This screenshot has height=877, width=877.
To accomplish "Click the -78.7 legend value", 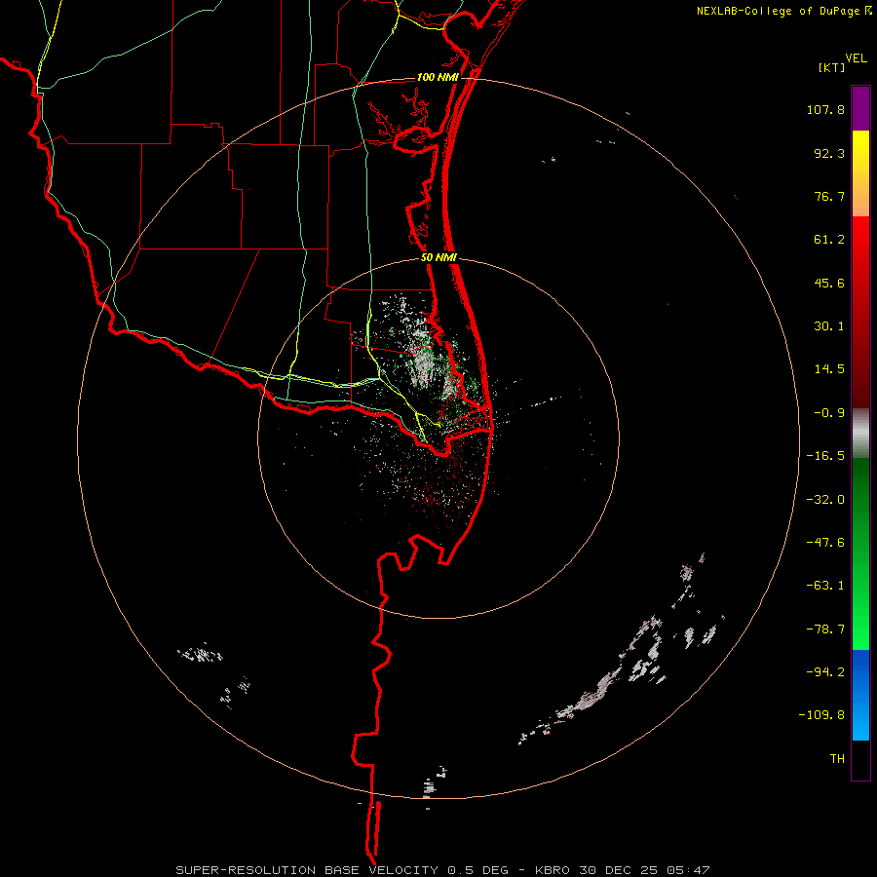I will click(825, 629).
